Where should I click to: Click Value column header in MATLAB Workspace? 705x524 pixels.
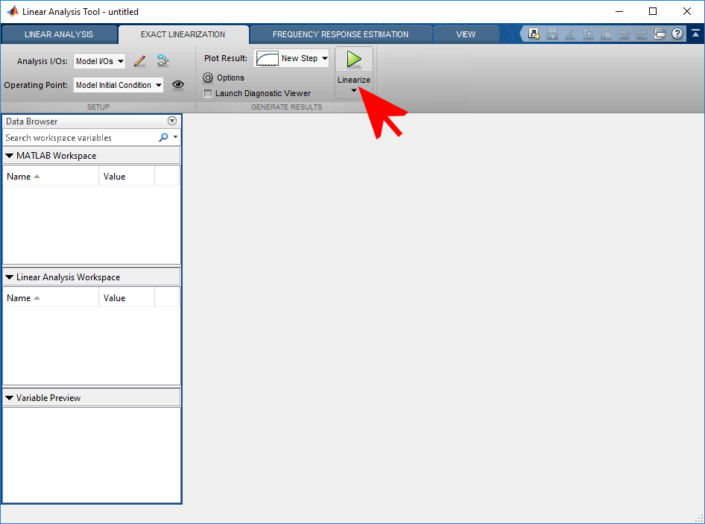coord(127,177)
